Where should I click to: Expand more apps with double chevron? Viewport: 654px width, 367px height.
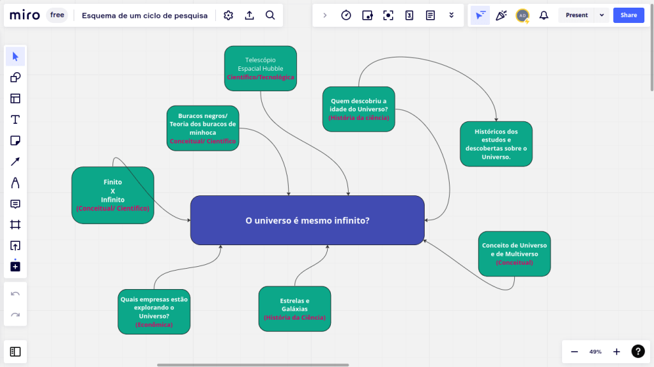(452, 15)
